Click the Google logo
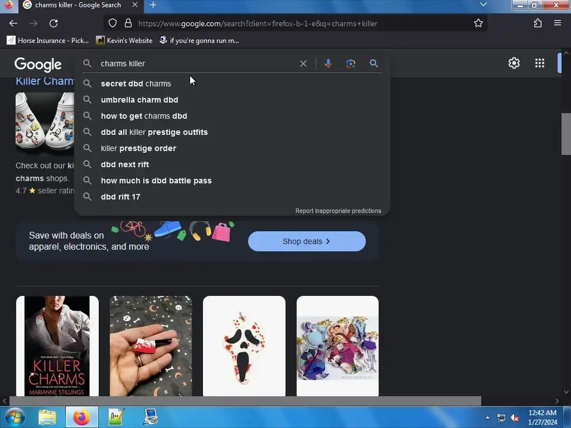 point(38,65)
